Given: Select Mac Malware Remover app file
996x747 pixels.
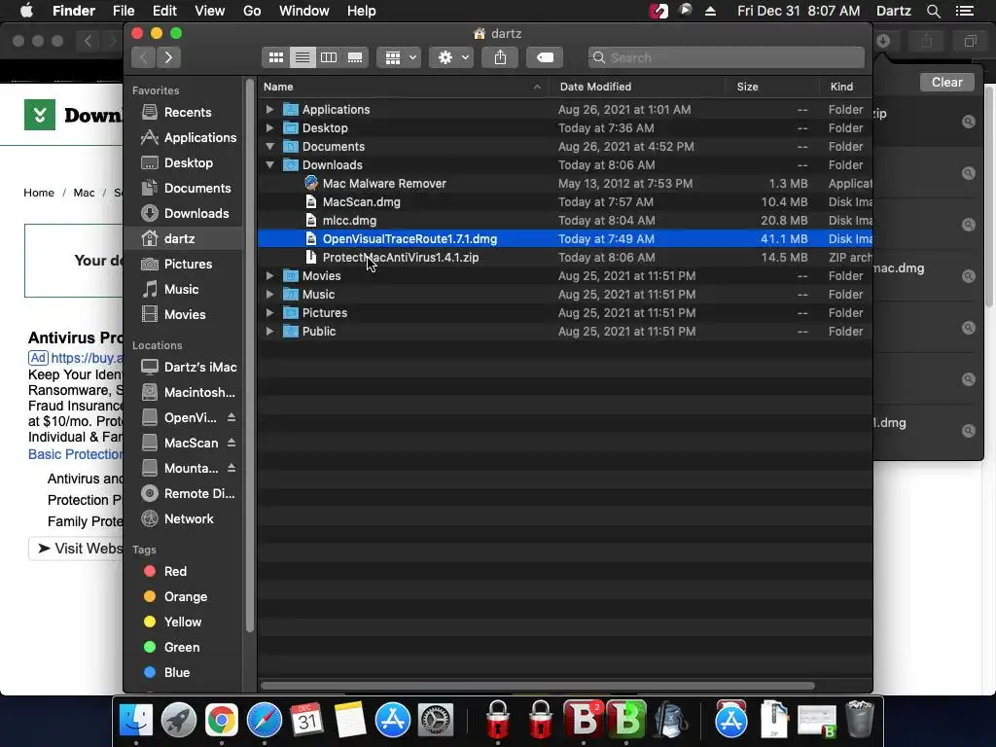Looking at the screenshot, I should [565, 184].
